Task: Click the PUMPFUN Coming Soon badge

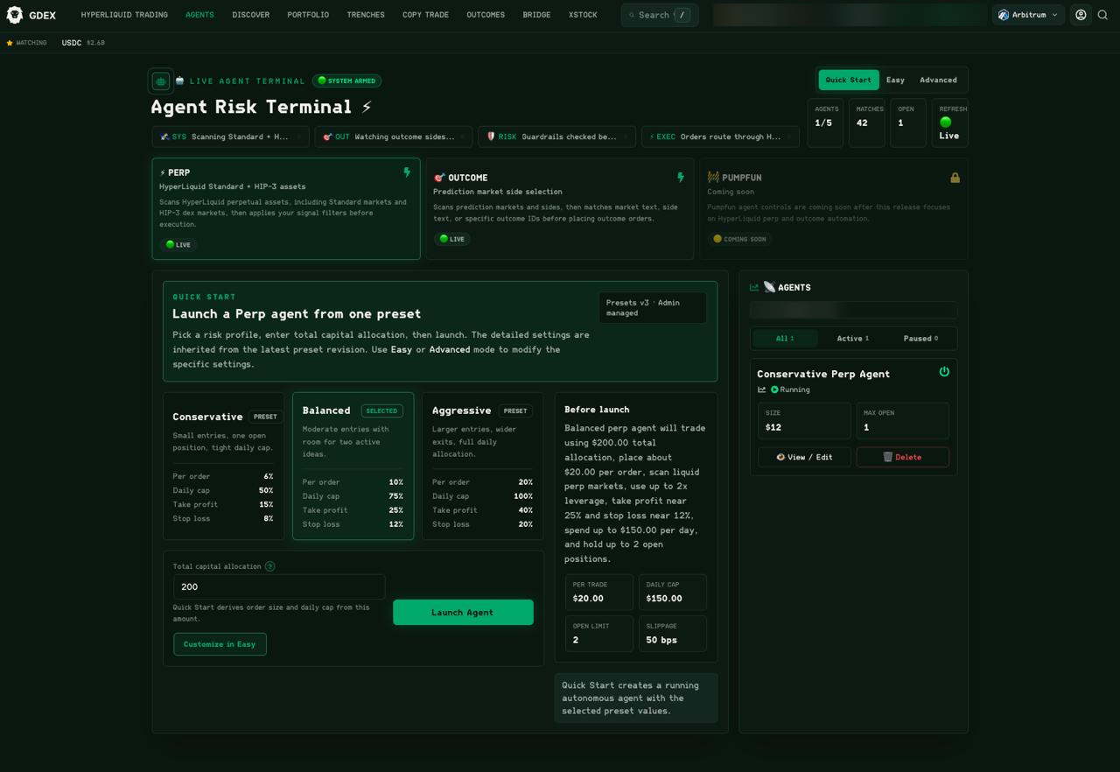Action: pyautogui.click(x=740, y=239)
